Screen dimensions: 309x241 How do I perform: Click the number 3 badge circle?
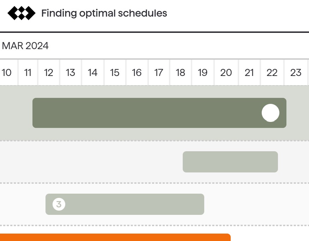pos(59,204)
